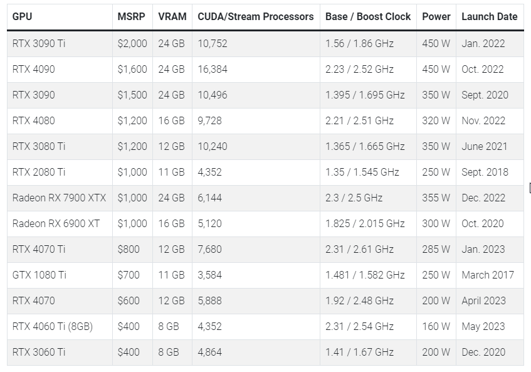Viewport: 531px width, 372px height.
Task: Click the CUDA/Stream Processors column header
Action: click(x=255, y=16)
